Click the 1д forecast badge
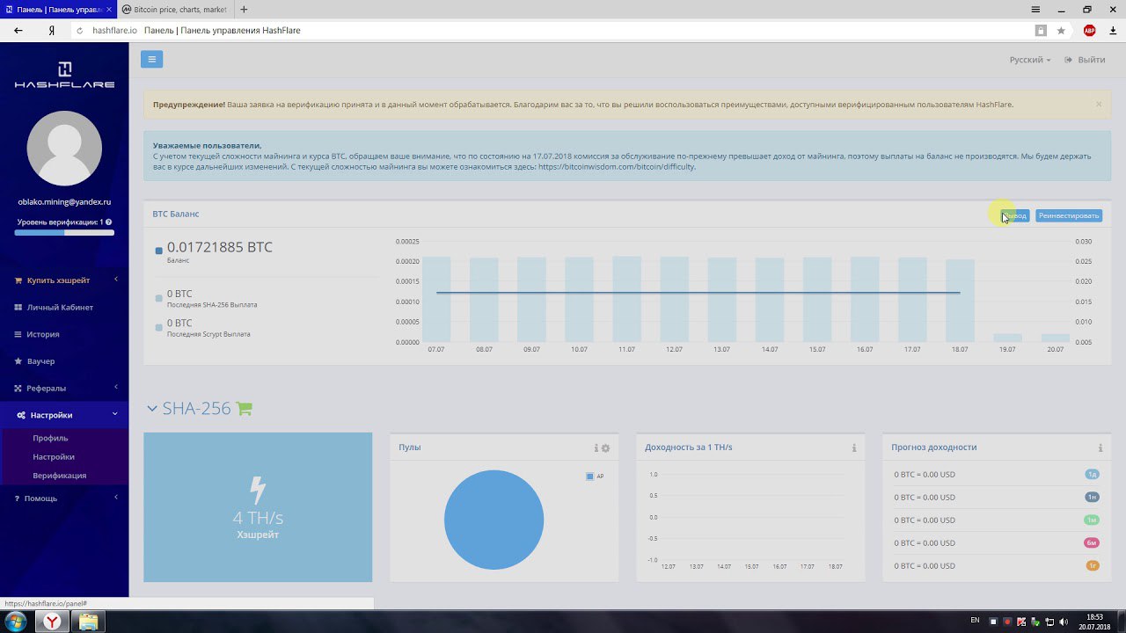Screen dimensions: 1126x633 [x=1093, y=475]
